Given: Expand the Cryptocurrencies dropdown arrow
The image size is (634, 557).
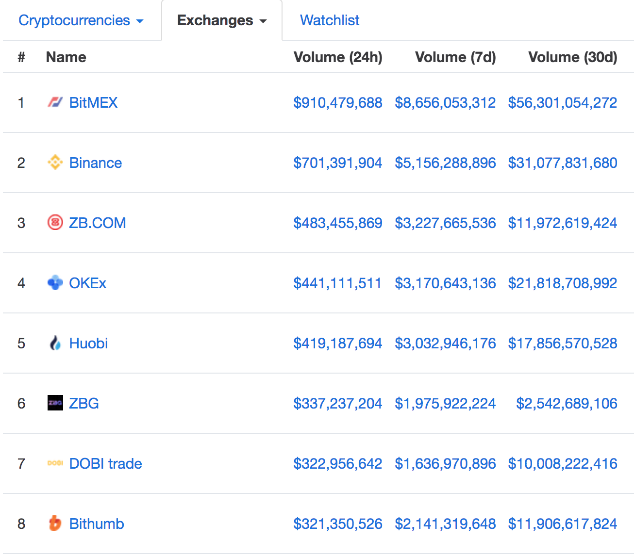Looking at the screenshot, I should [140, 21].
